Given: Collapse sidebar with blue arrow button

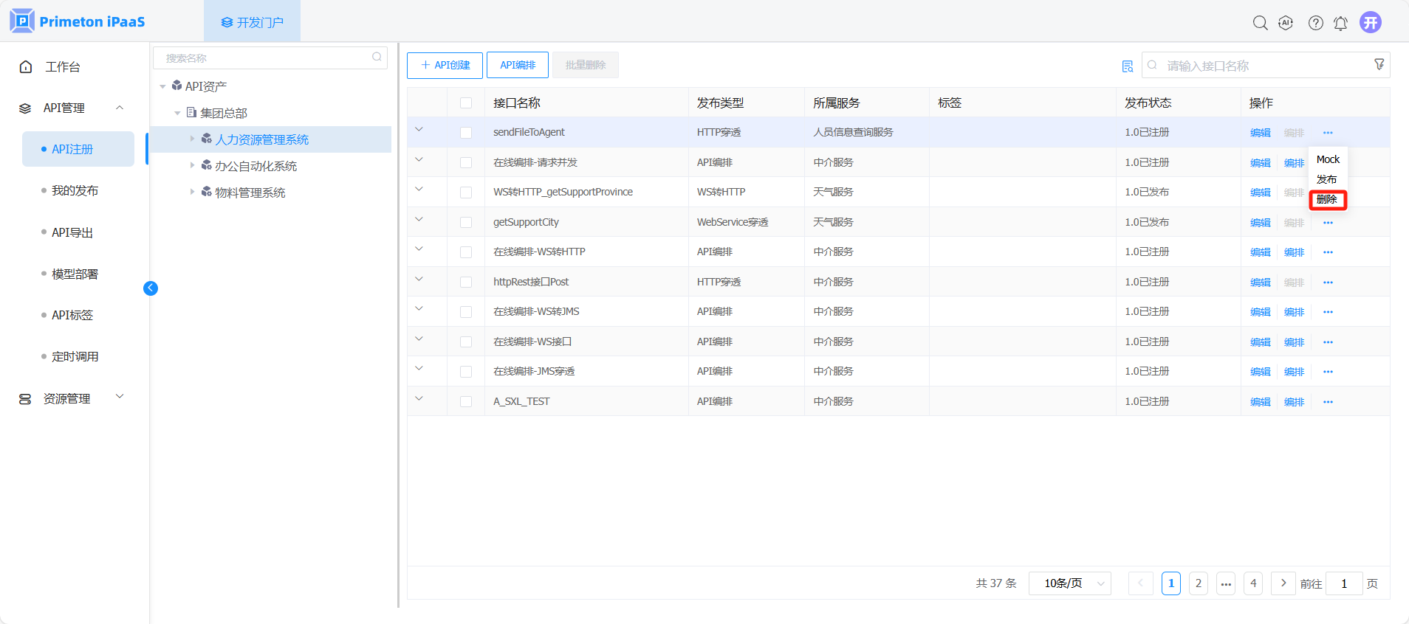Looking at the screenshot, I should click(x=151, y=288).
